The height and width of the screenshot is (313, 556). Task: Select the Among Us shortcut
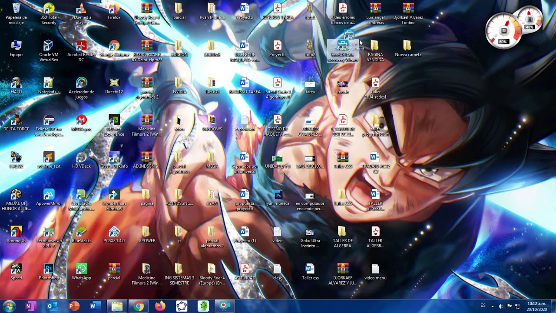17,234
